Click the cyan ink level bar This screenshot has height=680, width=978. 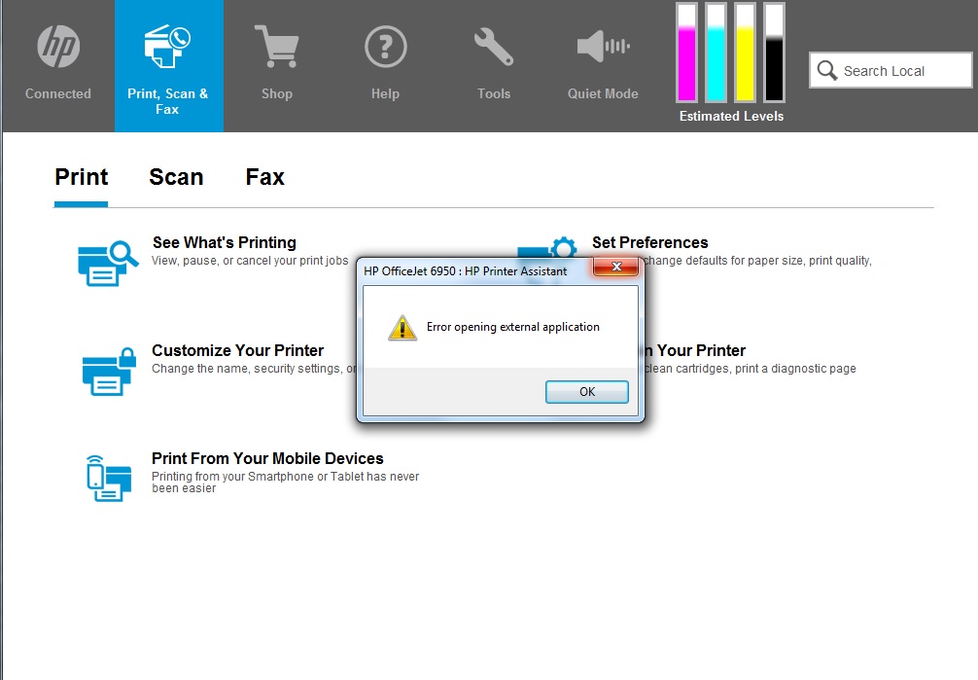716,53
